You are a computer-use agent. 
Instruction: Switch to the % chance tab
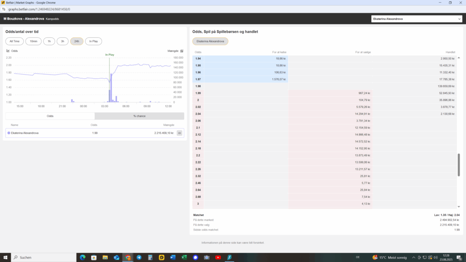[x=139, y=116]
